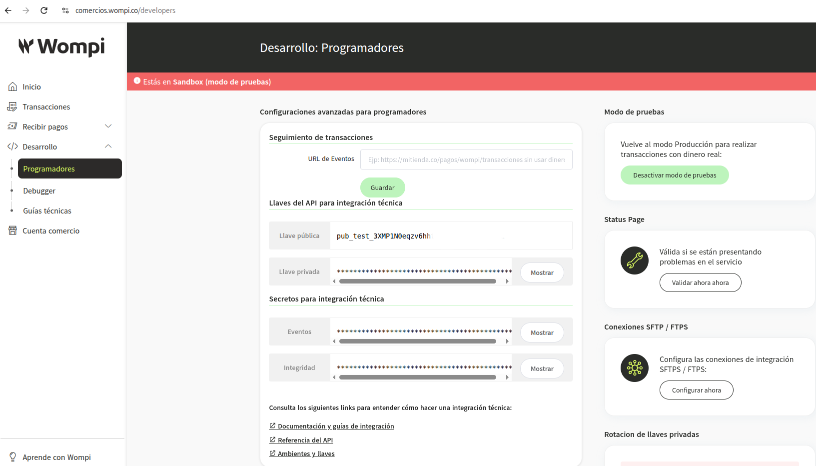The width and height of the screenshot is (816, 466).
Task: Click the Transacciones list icon
Action: coord(12,106)
